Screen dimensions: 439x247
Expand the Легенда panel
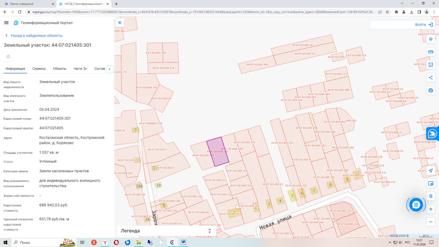tap(167, 231)
